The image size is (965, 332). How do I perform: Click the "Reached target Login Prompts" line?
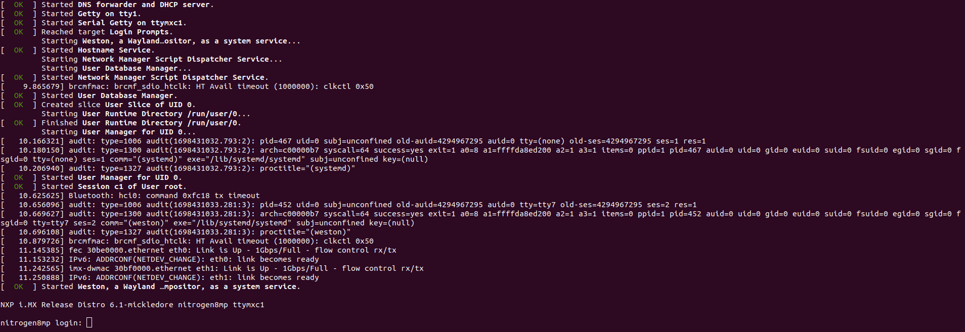107,32
